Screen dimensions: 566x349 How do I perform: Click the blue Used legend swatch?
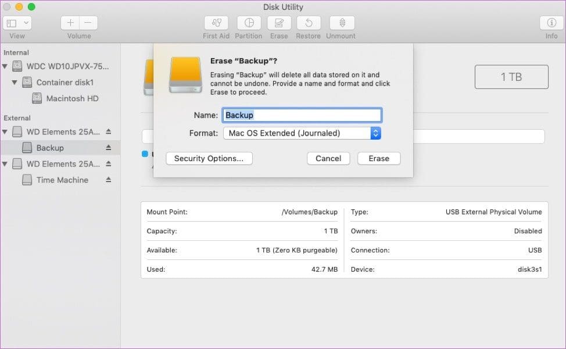(145, 154)
